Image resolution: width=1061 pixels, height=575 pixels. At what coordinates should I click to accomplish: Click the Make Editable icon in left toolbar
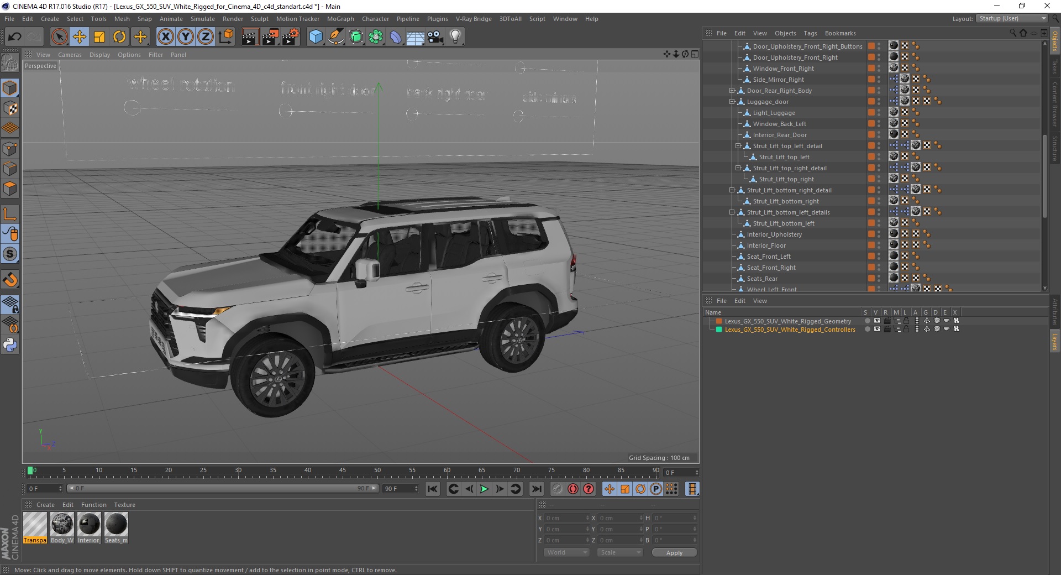pyautogui.click(x=10, y=63)
